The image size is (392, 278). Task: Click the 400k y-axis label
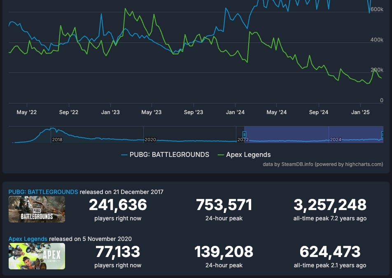coord(377,40)
